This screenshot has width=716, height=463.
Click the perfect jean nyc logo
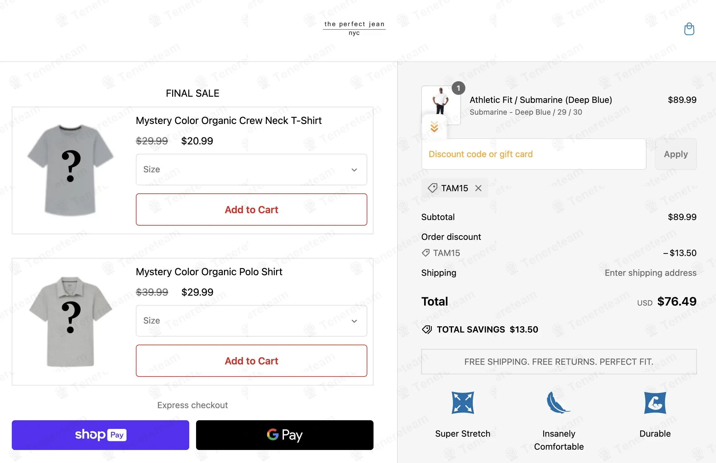point(354,28)
